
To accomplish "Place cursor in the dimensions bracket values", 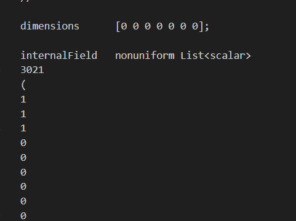I will (159, 26).
